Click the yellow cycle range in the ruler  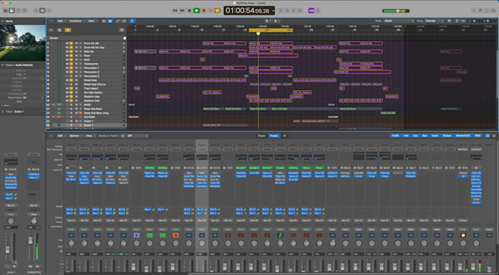tap(271, 30)
